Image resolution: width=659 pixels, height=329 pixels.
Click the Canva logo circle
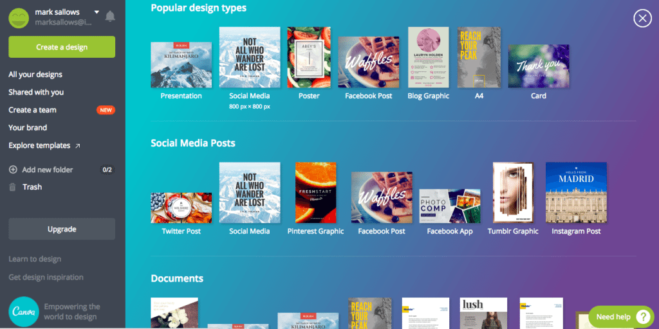(24, 312)
